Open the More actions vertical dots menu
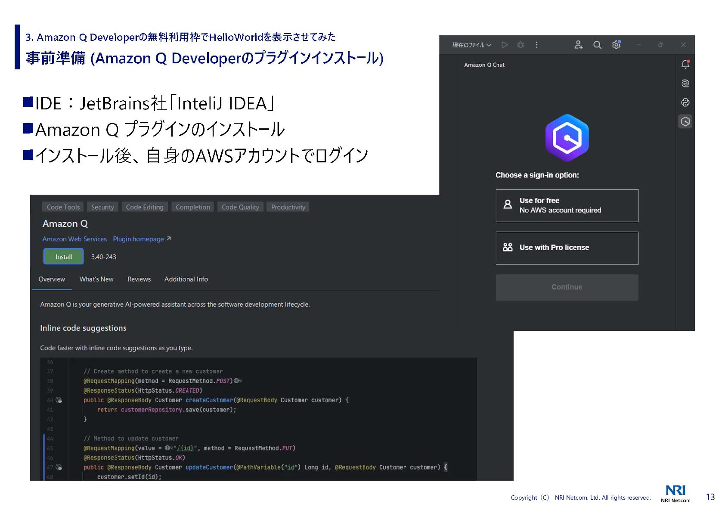Screen dimensions: 725x513 point(536,45)
